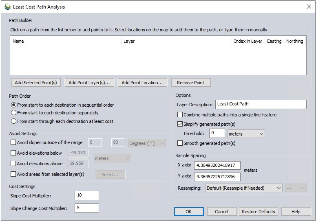
Task: Select sequential order path option
Action: [14, 105]
